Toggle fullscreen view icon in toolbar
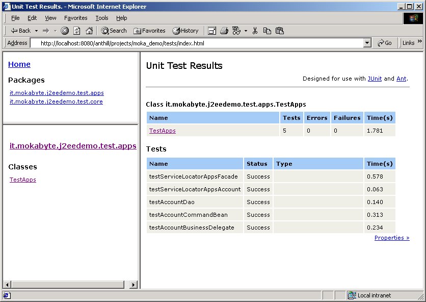This screenshot has width=426, height=302. point(212,31)
